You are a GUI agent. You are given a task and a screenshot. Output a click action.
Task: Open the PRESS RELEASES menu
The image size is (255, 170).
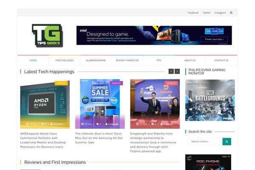coord(65,60)
